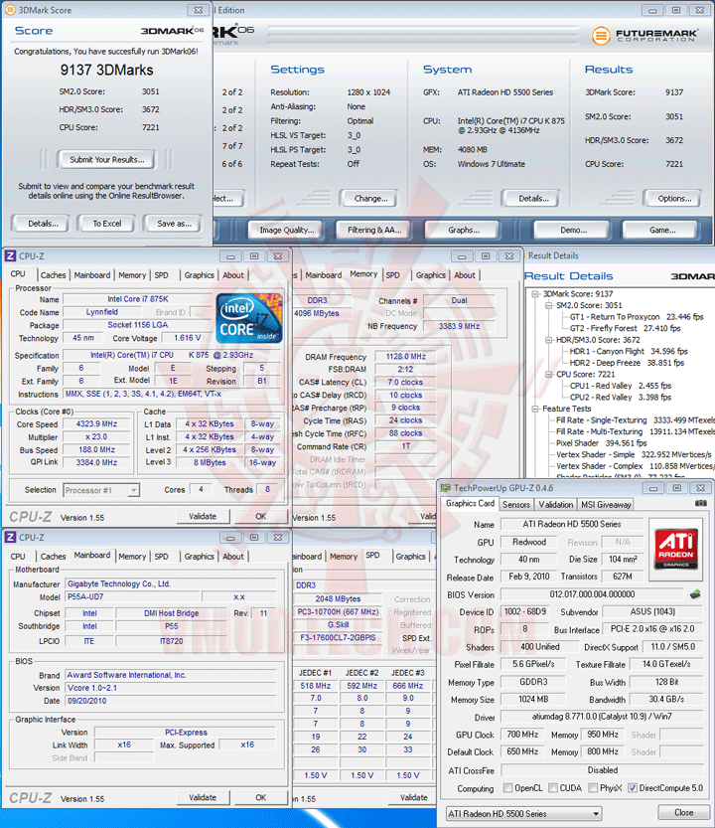The width and height of the screenshot is (715, 828).
Task: Open Memory tab in CPU-Z mainboard window
Action: click(132, 557)
